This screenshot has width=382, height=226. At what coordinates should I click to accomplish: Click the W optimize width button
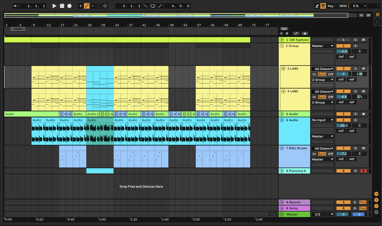point(368,15)
